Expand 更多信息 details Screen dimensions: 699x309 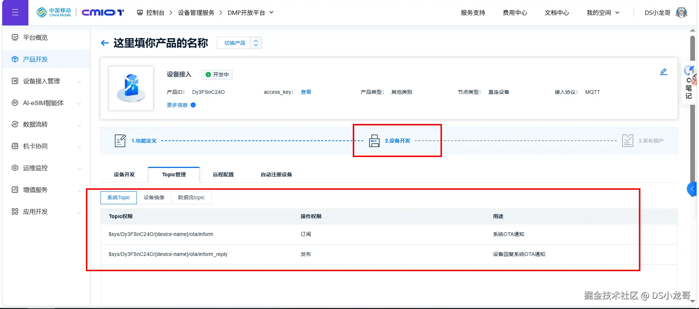click(x=181, y=105)
